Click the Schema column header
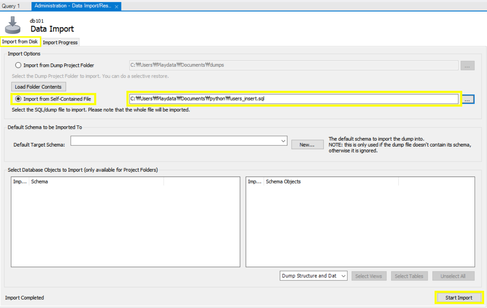 point(96,182)
